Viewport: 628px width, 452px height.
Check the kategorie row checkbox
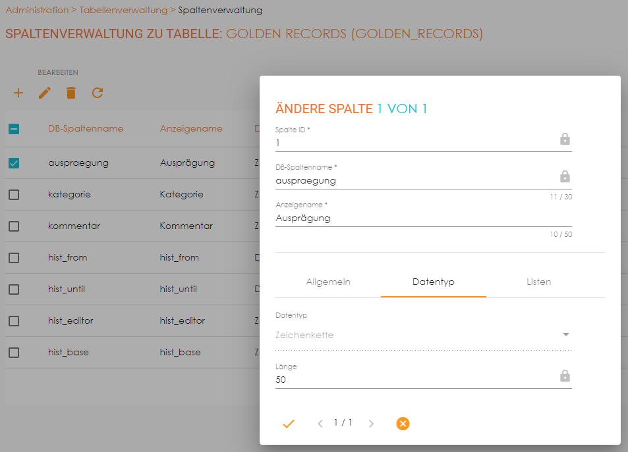tap(14, 195)
